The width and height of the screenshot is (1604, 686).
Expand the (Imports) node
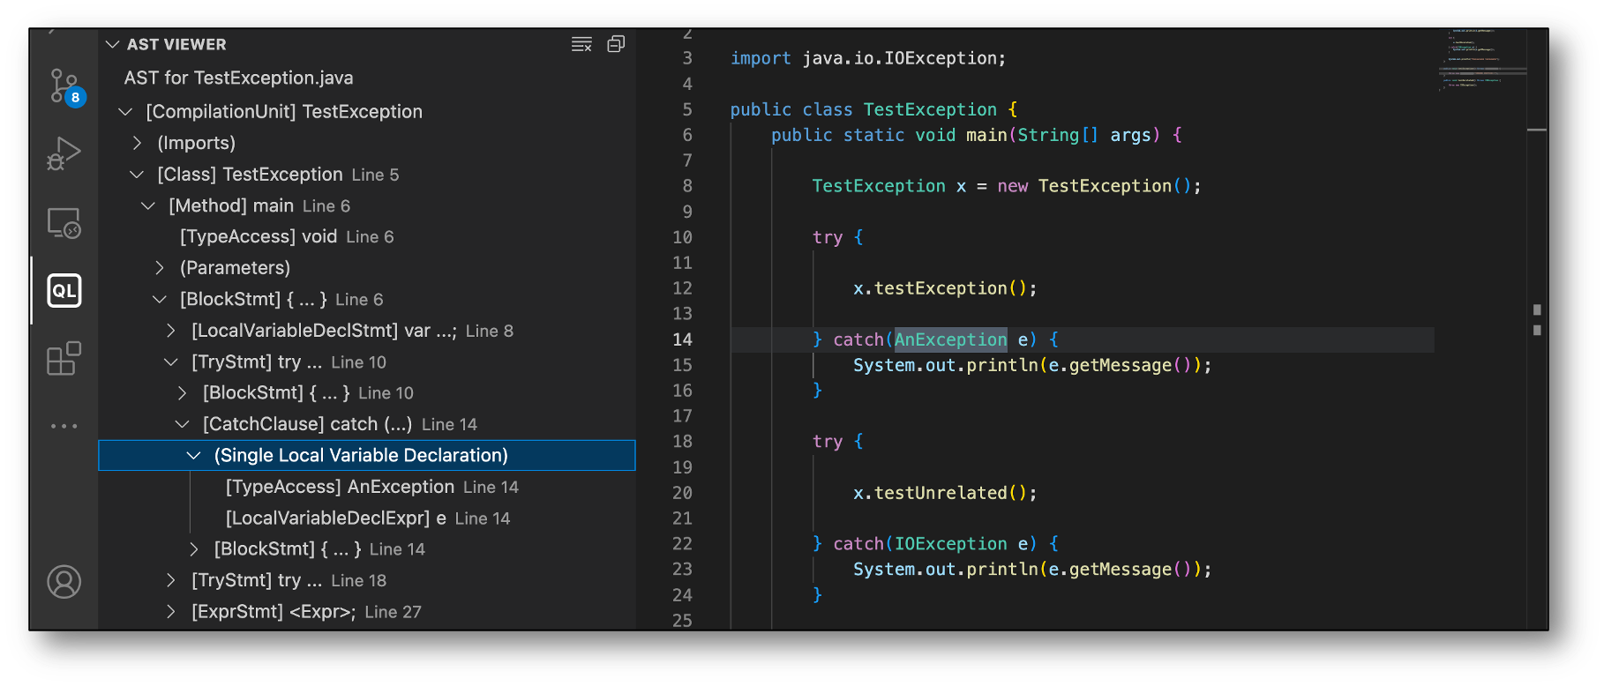137,143
